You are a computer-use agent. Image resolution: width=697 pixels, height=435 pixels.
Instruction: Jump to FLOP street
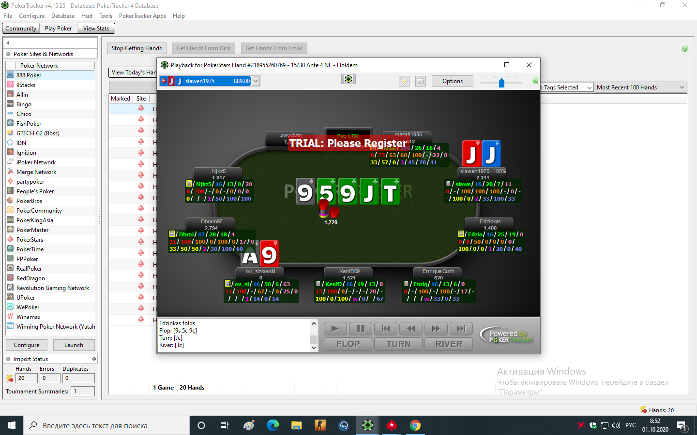[348, 344]
